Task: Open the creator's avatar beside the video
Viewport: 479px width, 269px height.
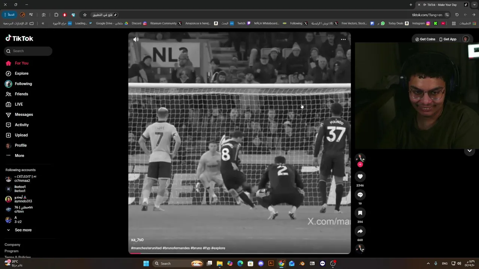Action: coord(360,158)
